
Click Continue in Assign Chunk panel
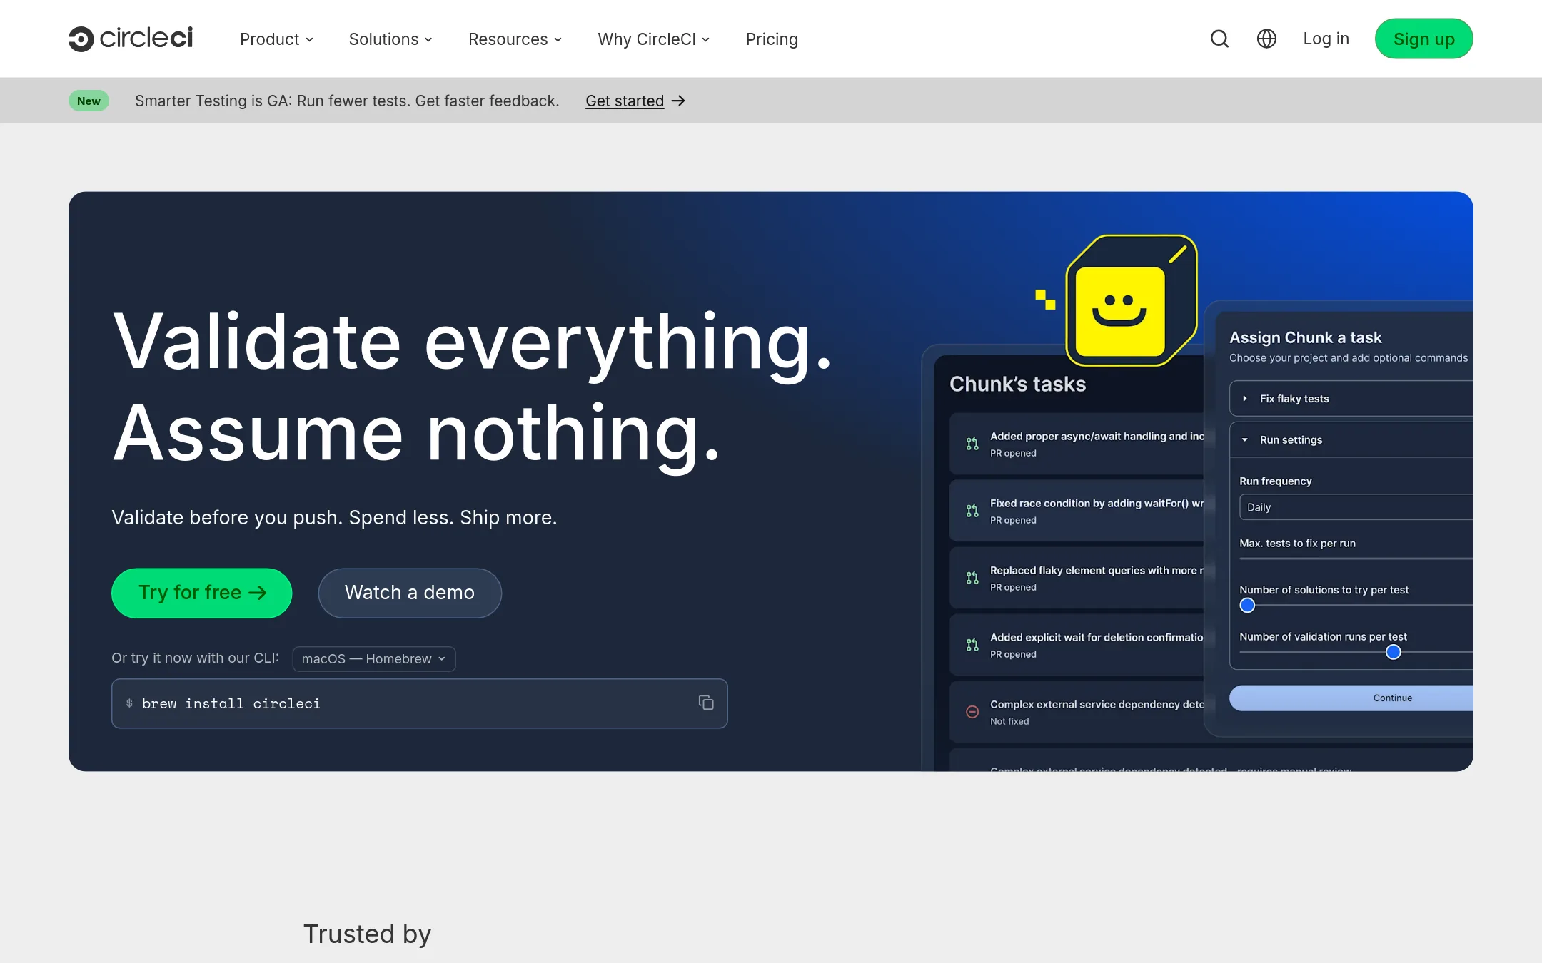coord(1351,698)
